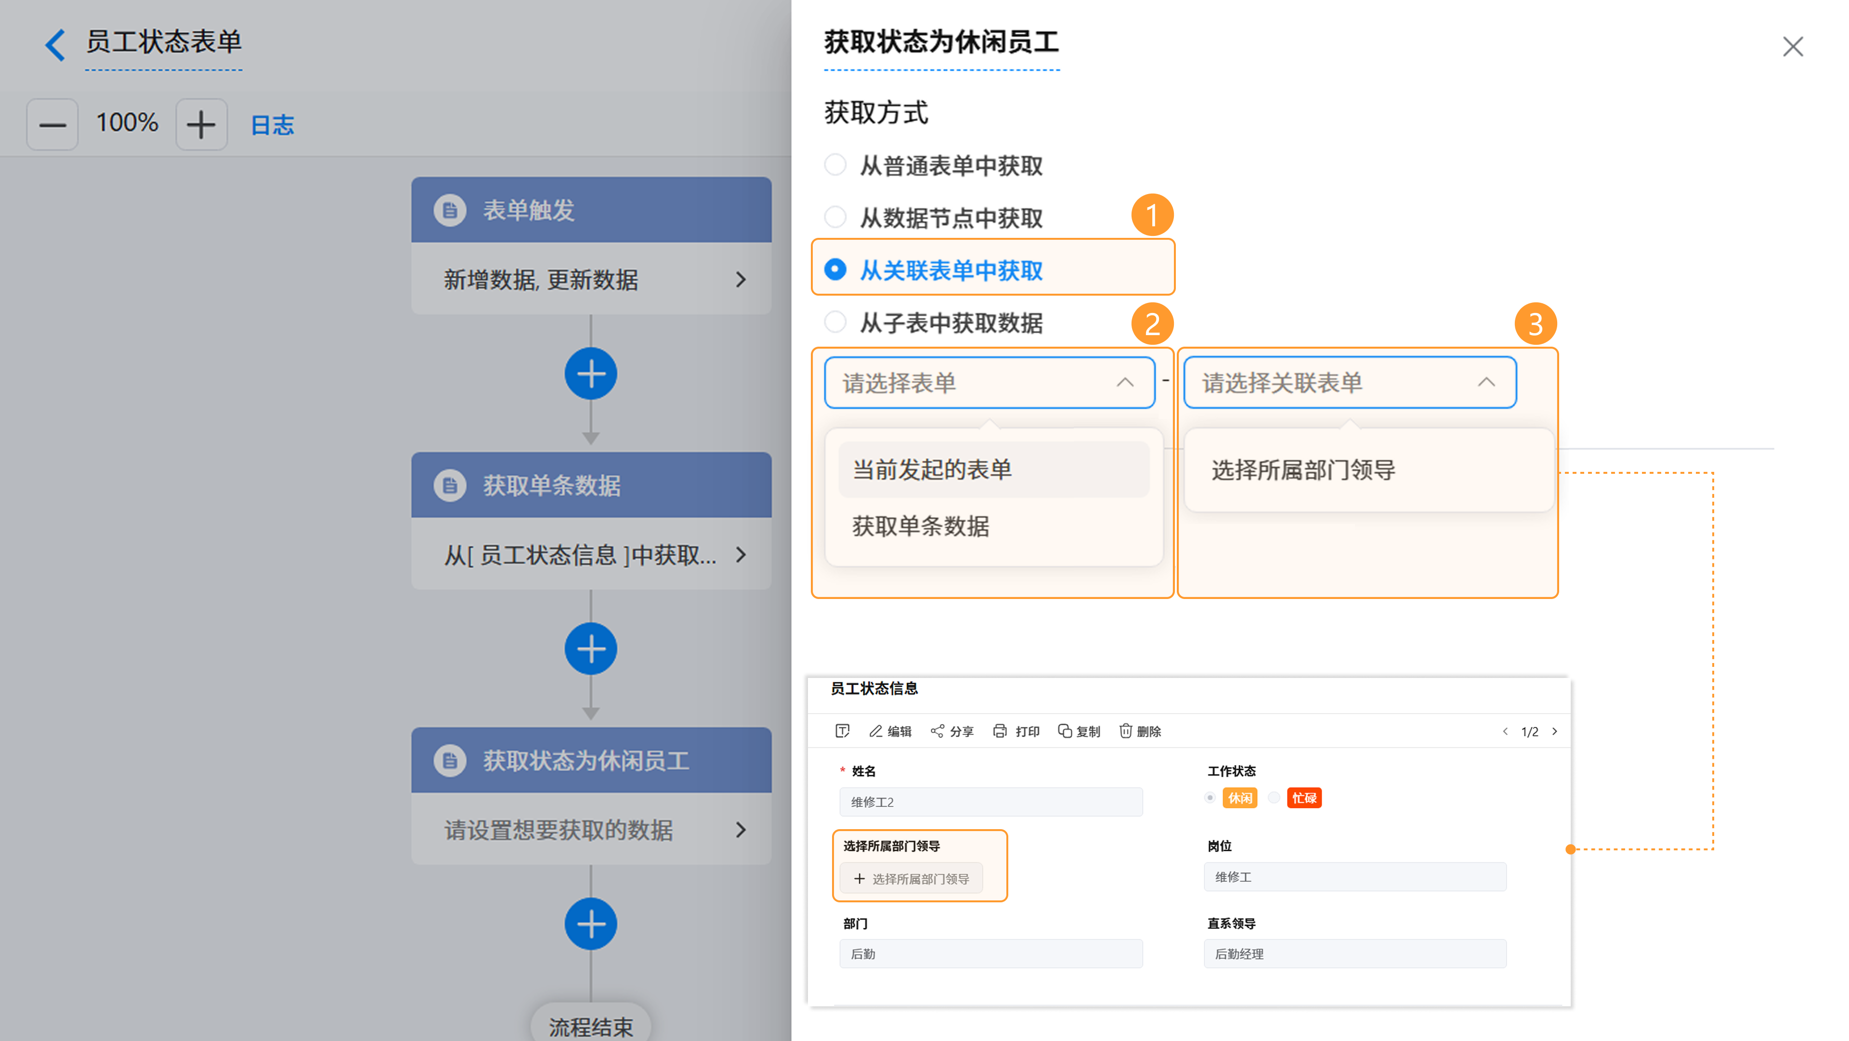
Task: Go to the next record page arrow
Action: pos(1555,731)
